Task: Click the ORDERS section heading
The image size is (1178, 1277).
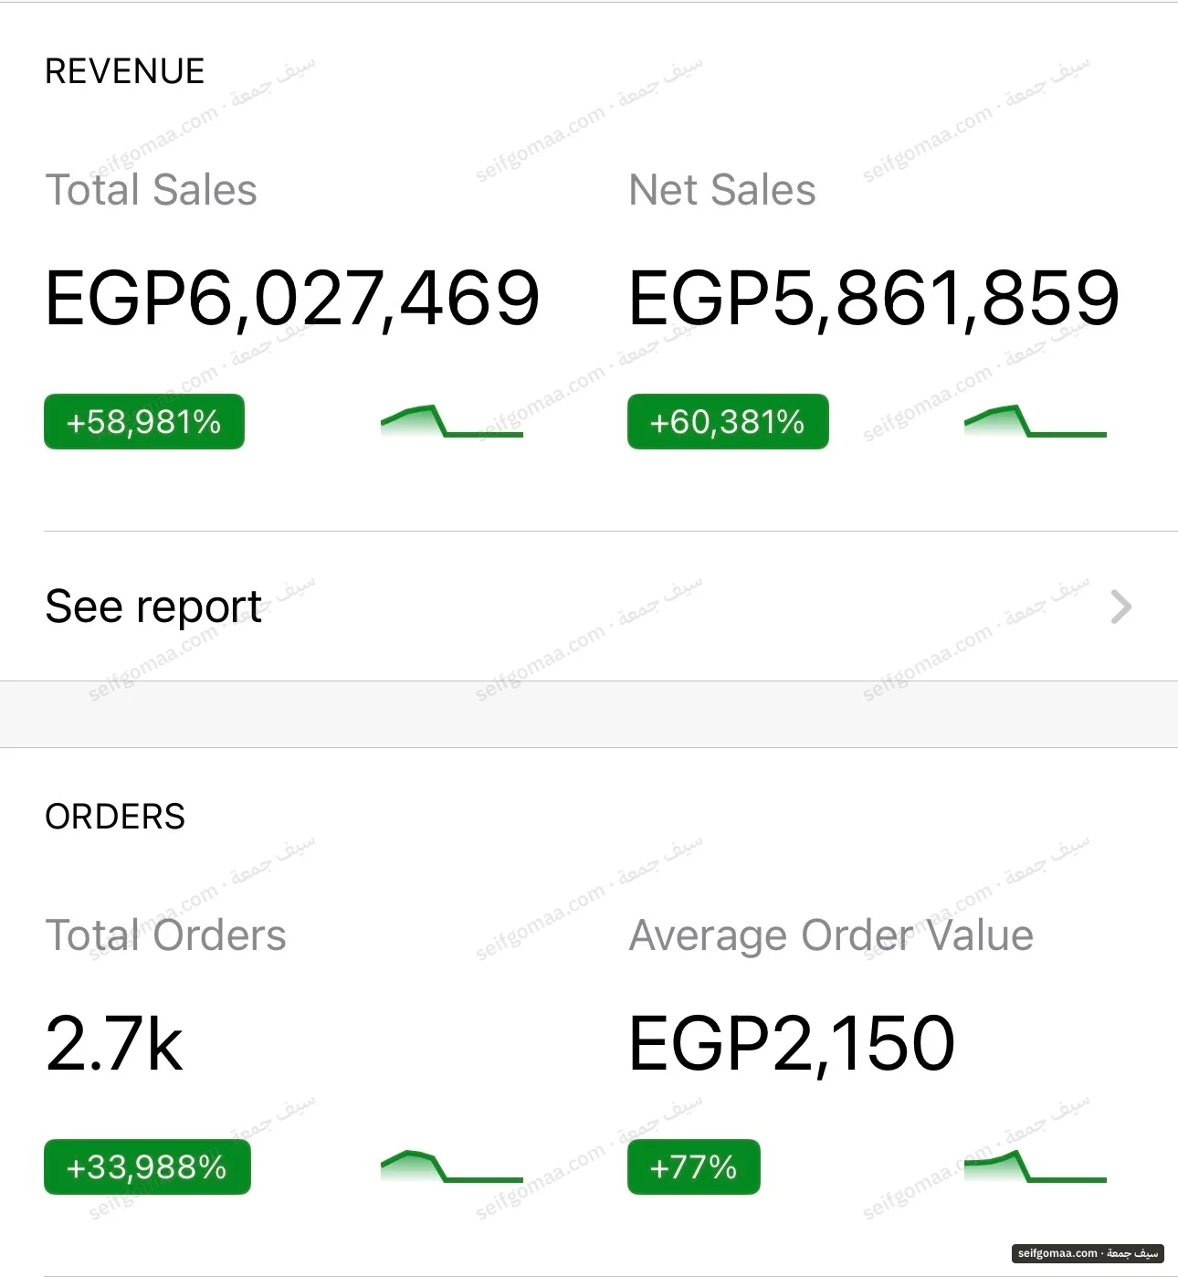Action: (115, 817)
